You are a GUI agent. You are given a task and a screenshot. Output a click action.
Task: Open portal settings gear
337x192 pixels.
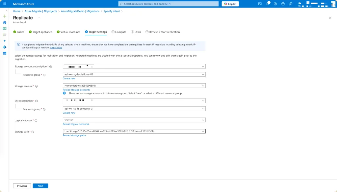click(275, 4)
